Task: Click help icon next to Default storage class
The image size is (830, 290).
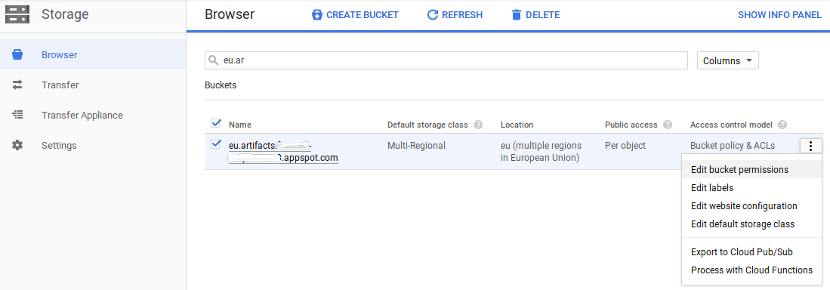Action: [478, 125]
